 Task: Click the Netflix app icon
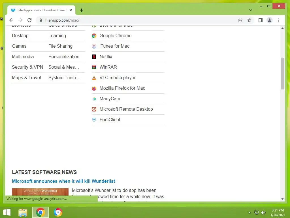coord(94,57)
